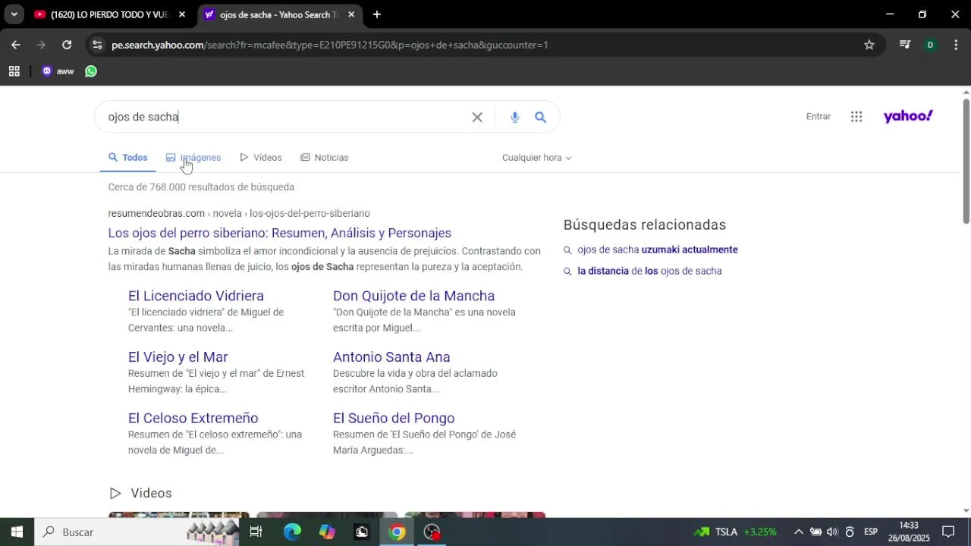Reload the page with the refresh icon

click(67, 45)
